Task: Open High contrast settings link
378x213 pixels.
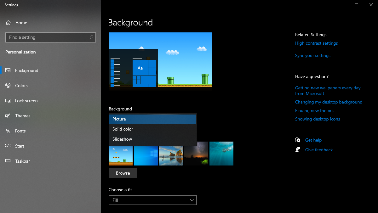Action: tap(316, 43)
